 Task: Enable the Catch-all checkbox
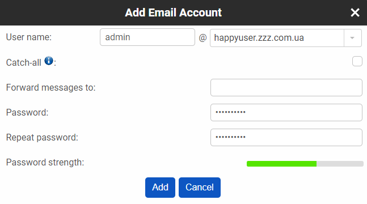[357, 61]
